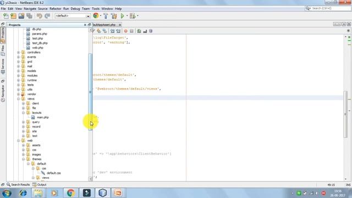Select test_db.php in the Projects tree
This screenshot has height=198, width=352.
[x=40, y=43]
